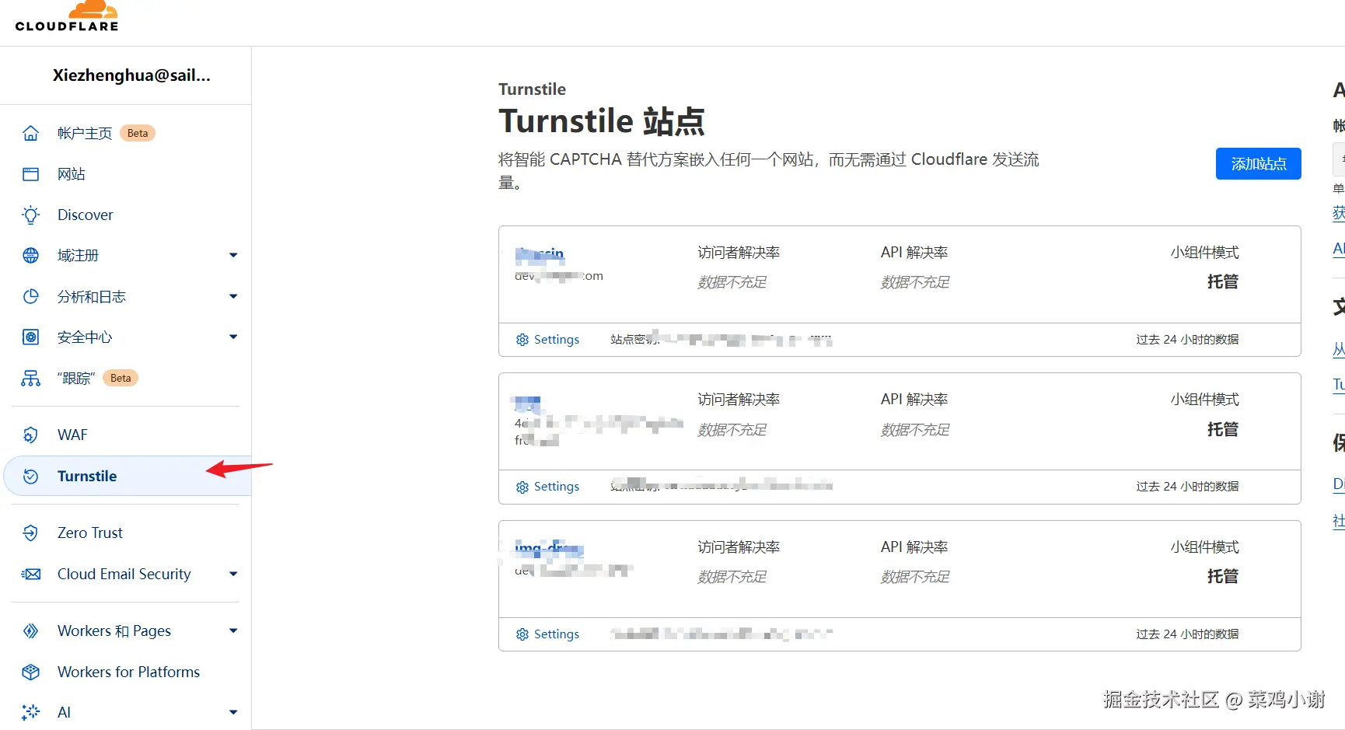Click 过去 24 小时的数据 in the first card
Screen dimensions: 1345x730
point(1187,340)
